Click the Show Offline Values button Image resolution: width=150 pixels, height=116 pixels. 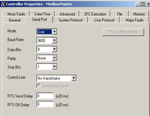pos(123,32)
